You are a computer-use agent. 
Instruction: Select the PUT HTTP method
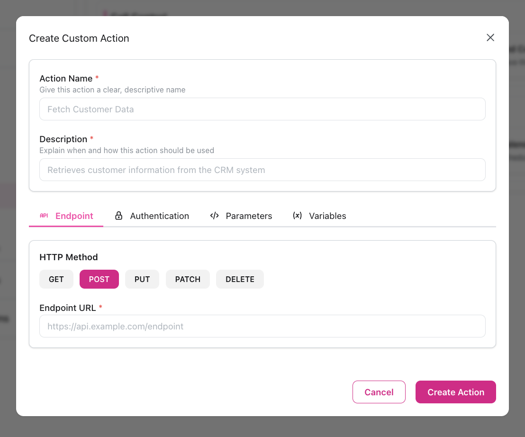tap(142, 279)
